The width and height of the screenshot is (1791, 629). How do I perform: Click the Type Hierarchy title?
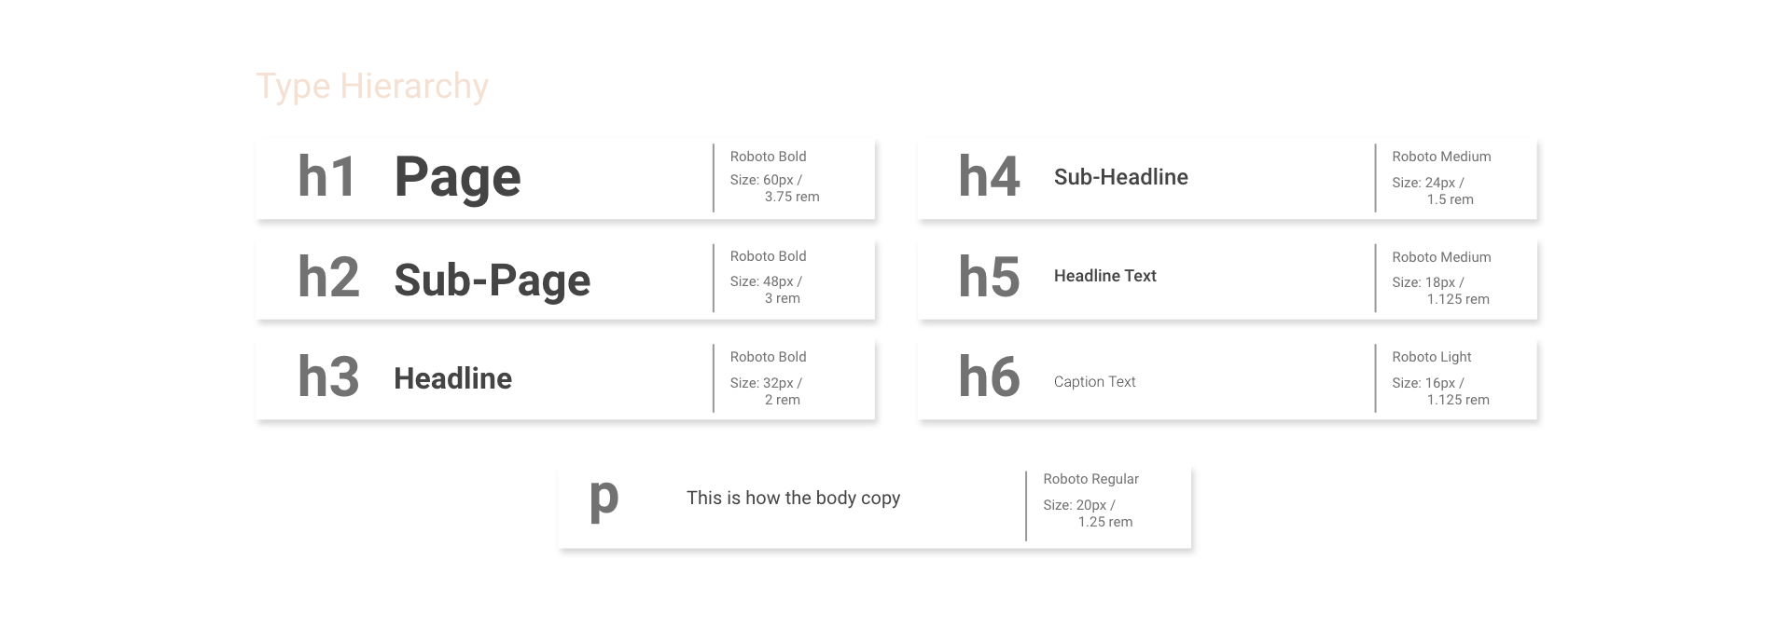371,86
